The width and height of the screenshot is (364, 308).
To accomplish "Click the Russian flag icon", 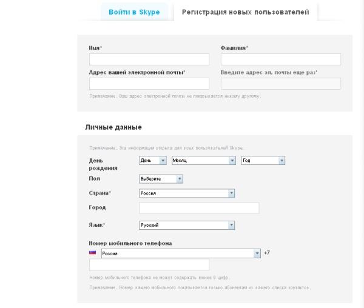I will click(93, 253).
